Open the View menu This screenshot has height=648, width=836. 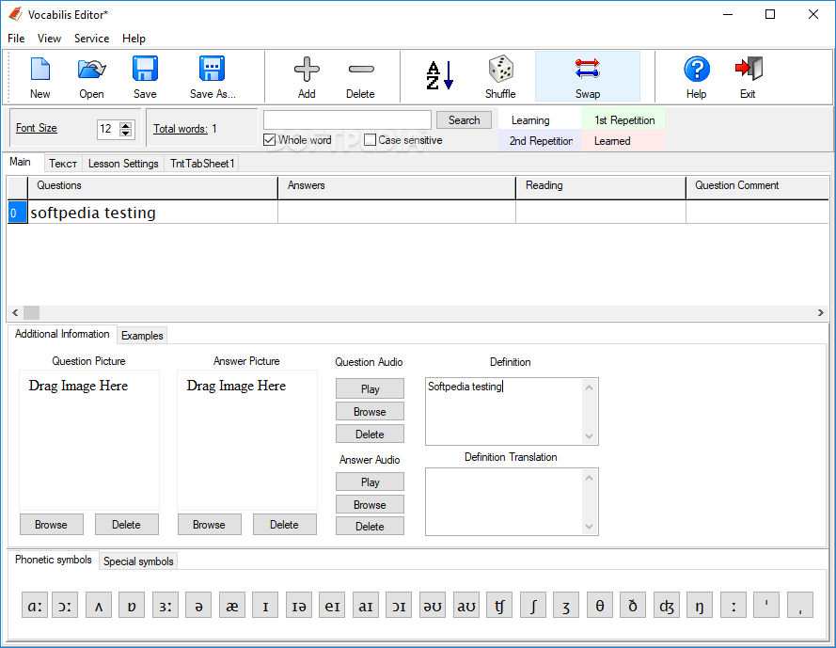pyautogui.click(x=49, y=39)
